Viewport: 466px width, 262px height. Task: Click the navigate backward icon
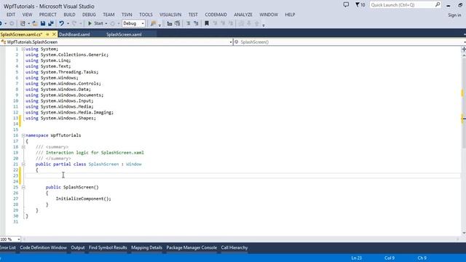1,23
